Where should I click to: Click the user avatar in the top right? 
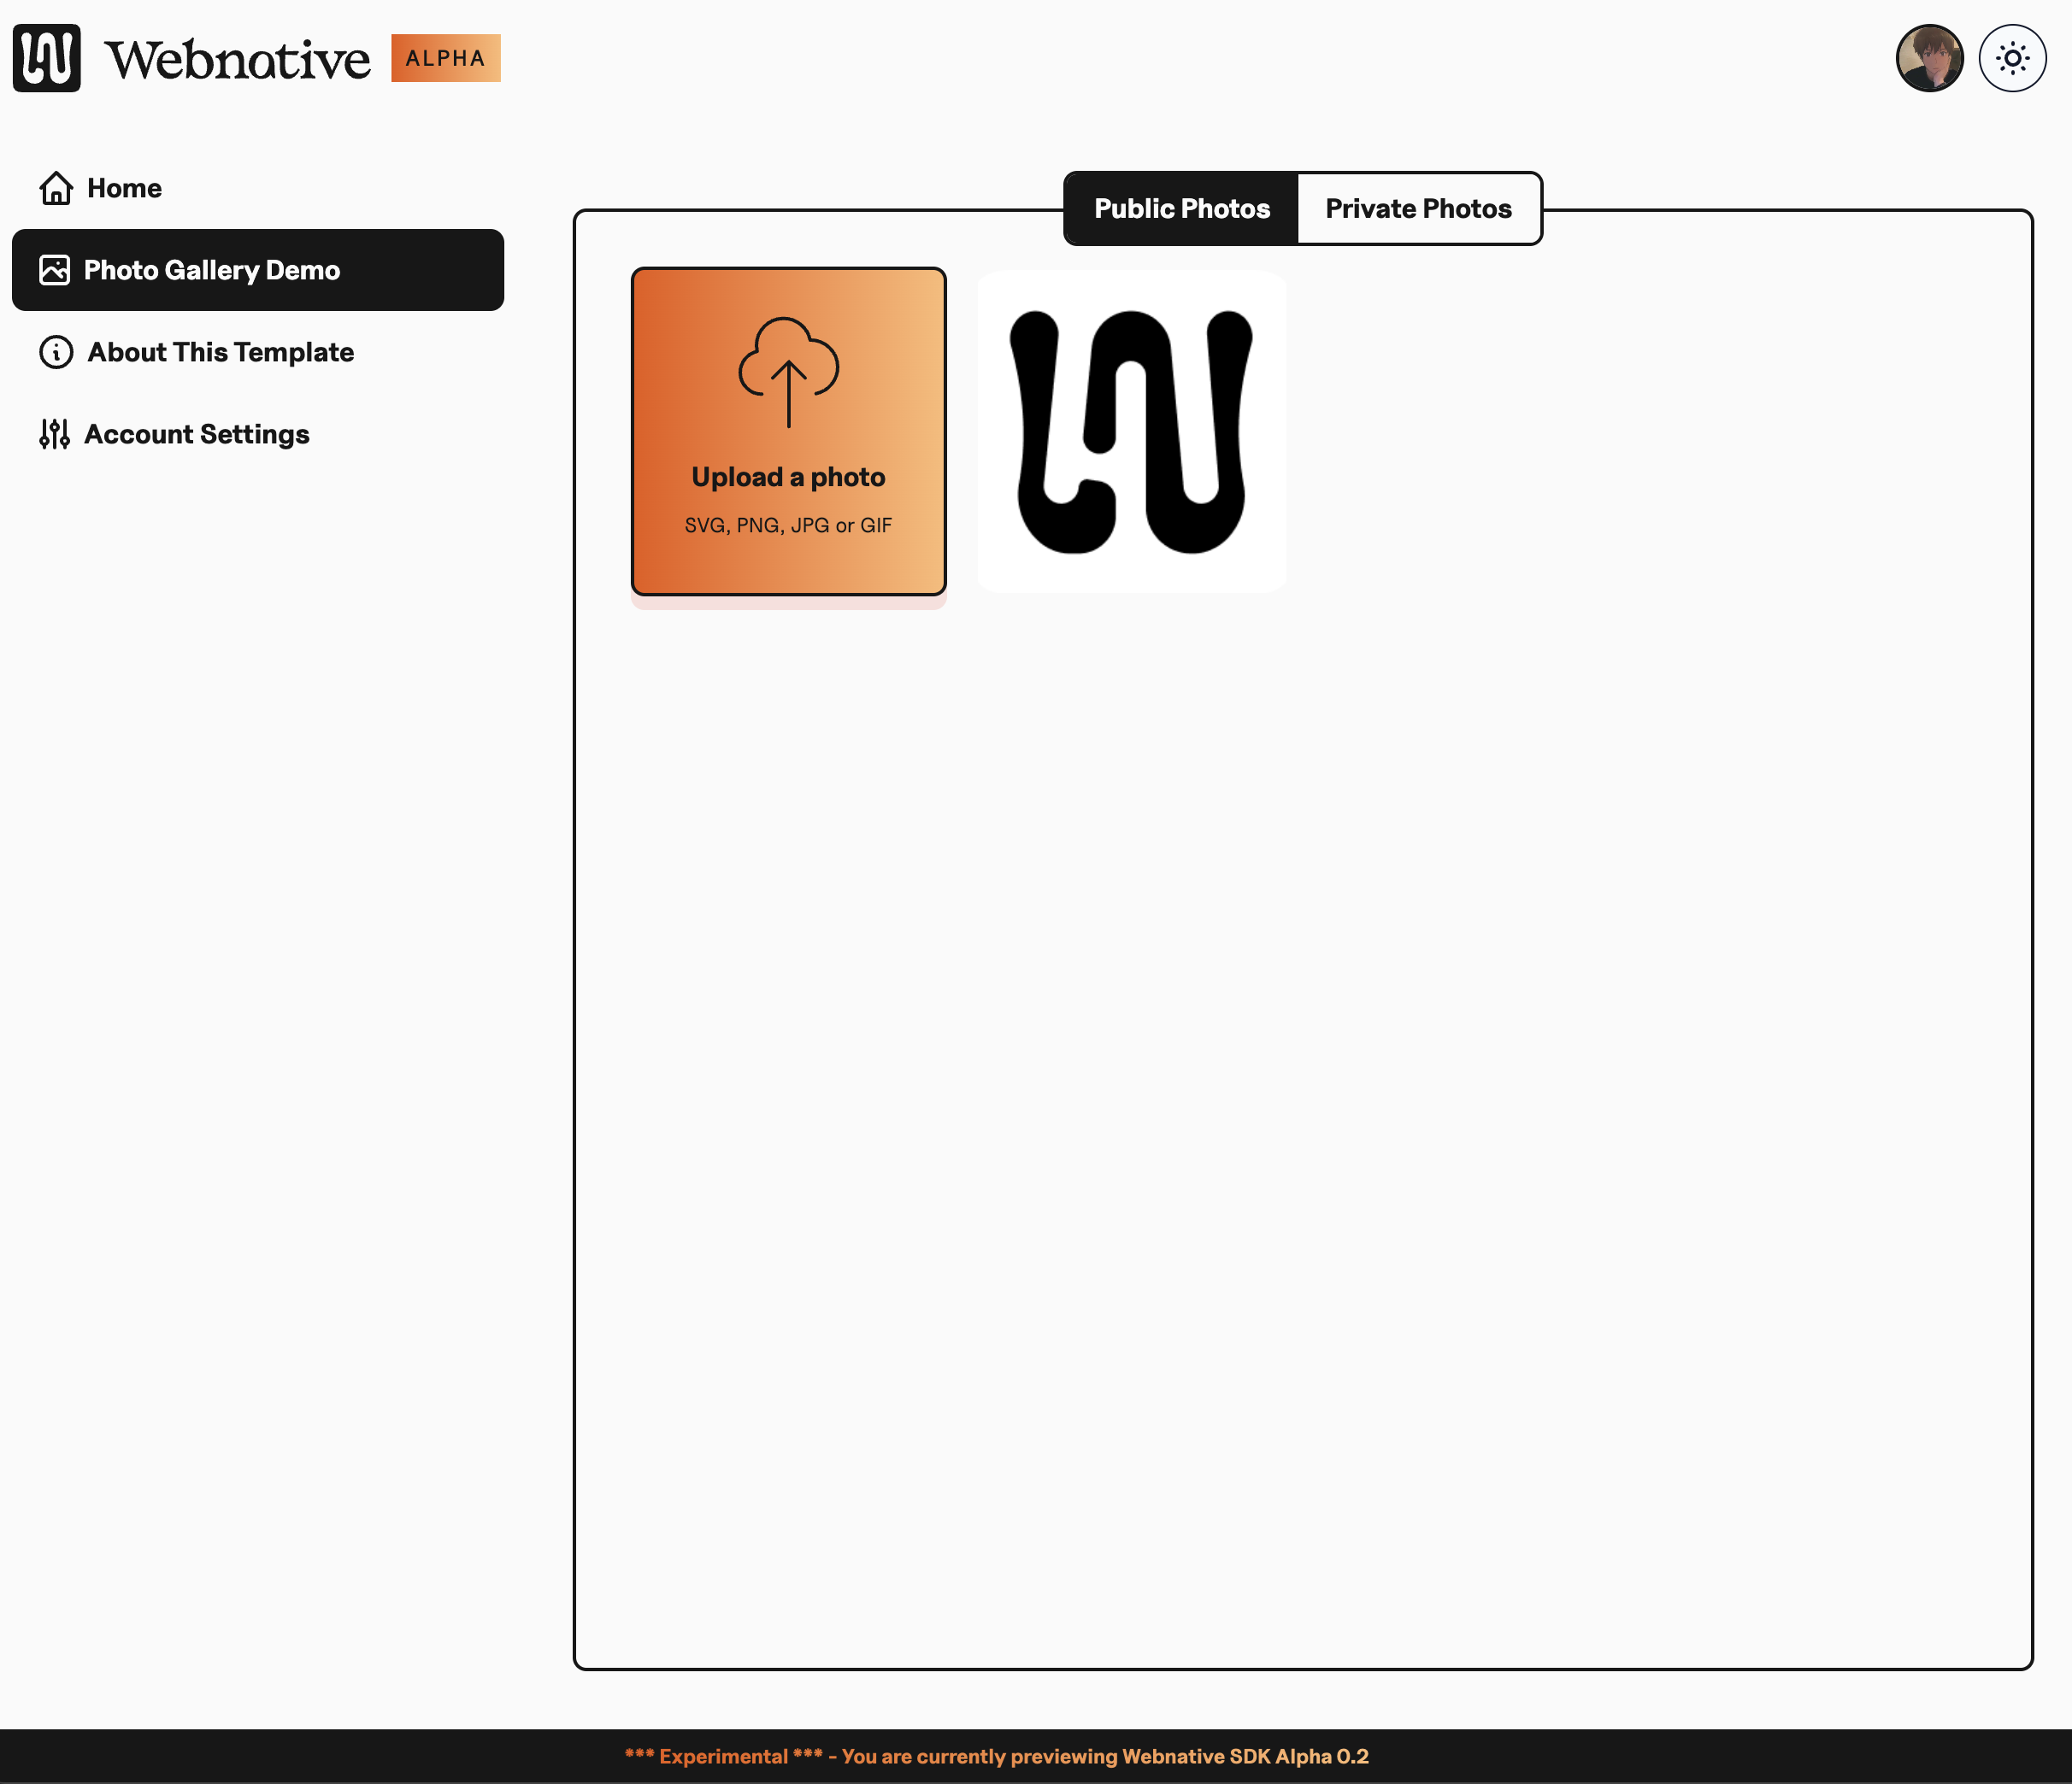[x=1931, y=58]
